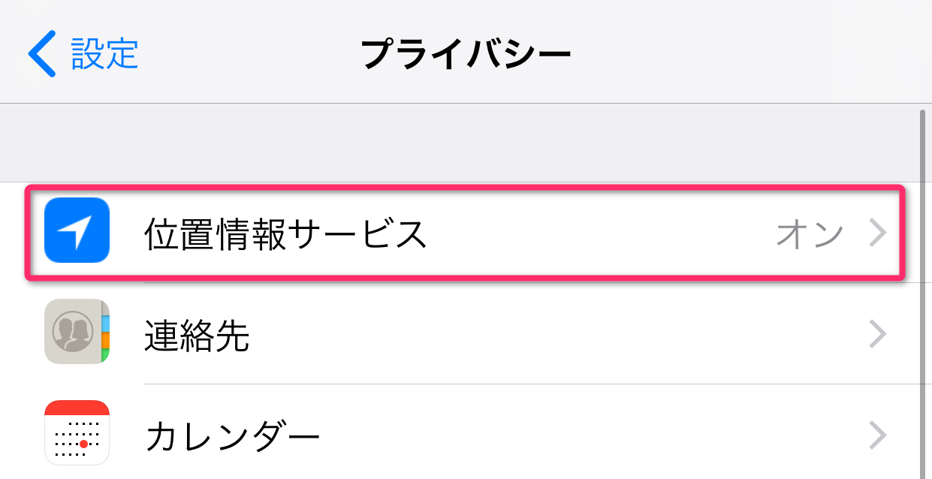Open the 連絡先 text label
This screenshot has width=932, height=479.
197,336
